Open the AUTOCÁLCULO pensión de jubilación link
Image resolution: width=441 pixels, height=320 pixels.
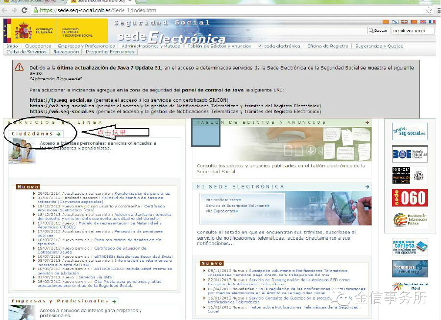point(105,271)
